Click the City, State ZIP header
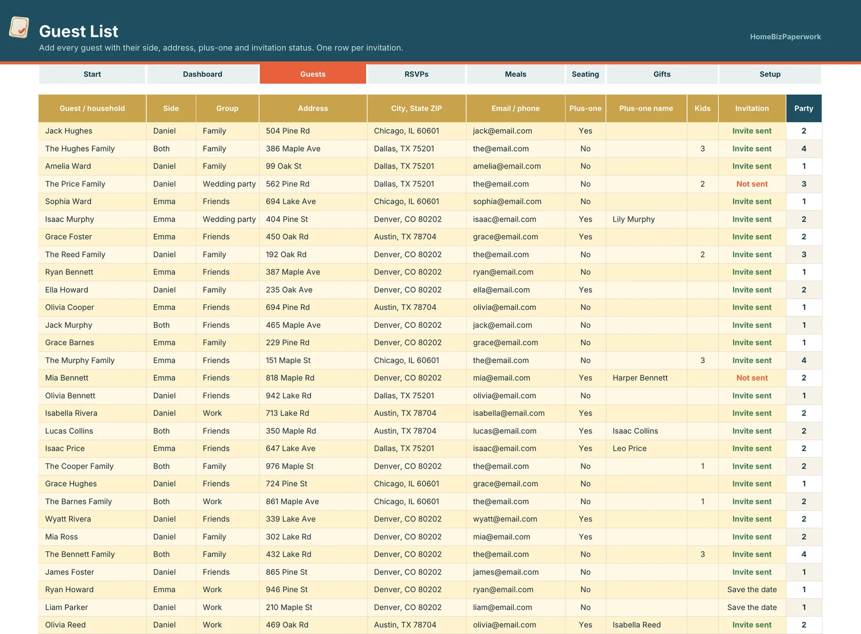The image size is (861, 634). 417,108
